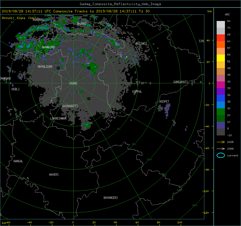The height and width of the screenshot is (226, 241).
Task: Click the Annot: tops (km) annotation text
Action: pyautogui.click(x=19, y=18)
